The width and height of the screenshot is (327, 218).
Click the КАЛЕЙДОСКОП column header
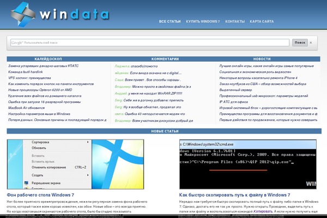point(48,59)
